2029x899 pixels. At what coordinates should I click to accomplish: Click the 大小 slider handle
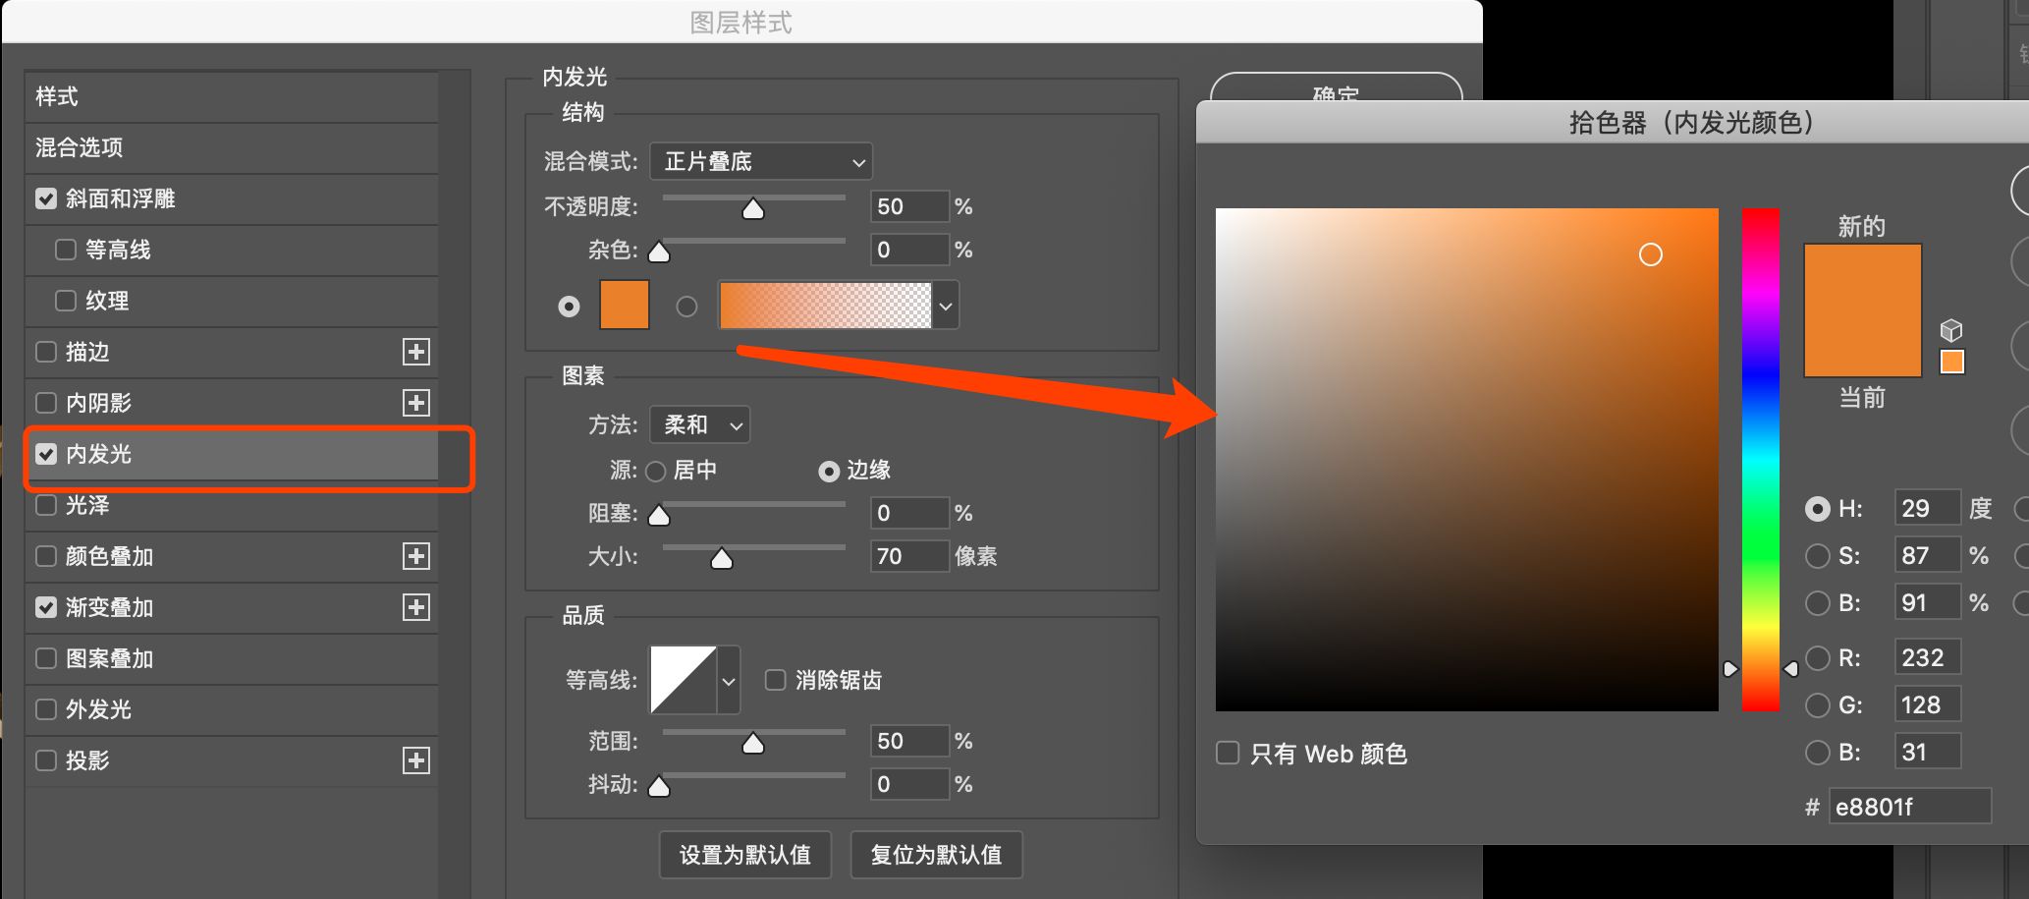(x=722, y=559)
